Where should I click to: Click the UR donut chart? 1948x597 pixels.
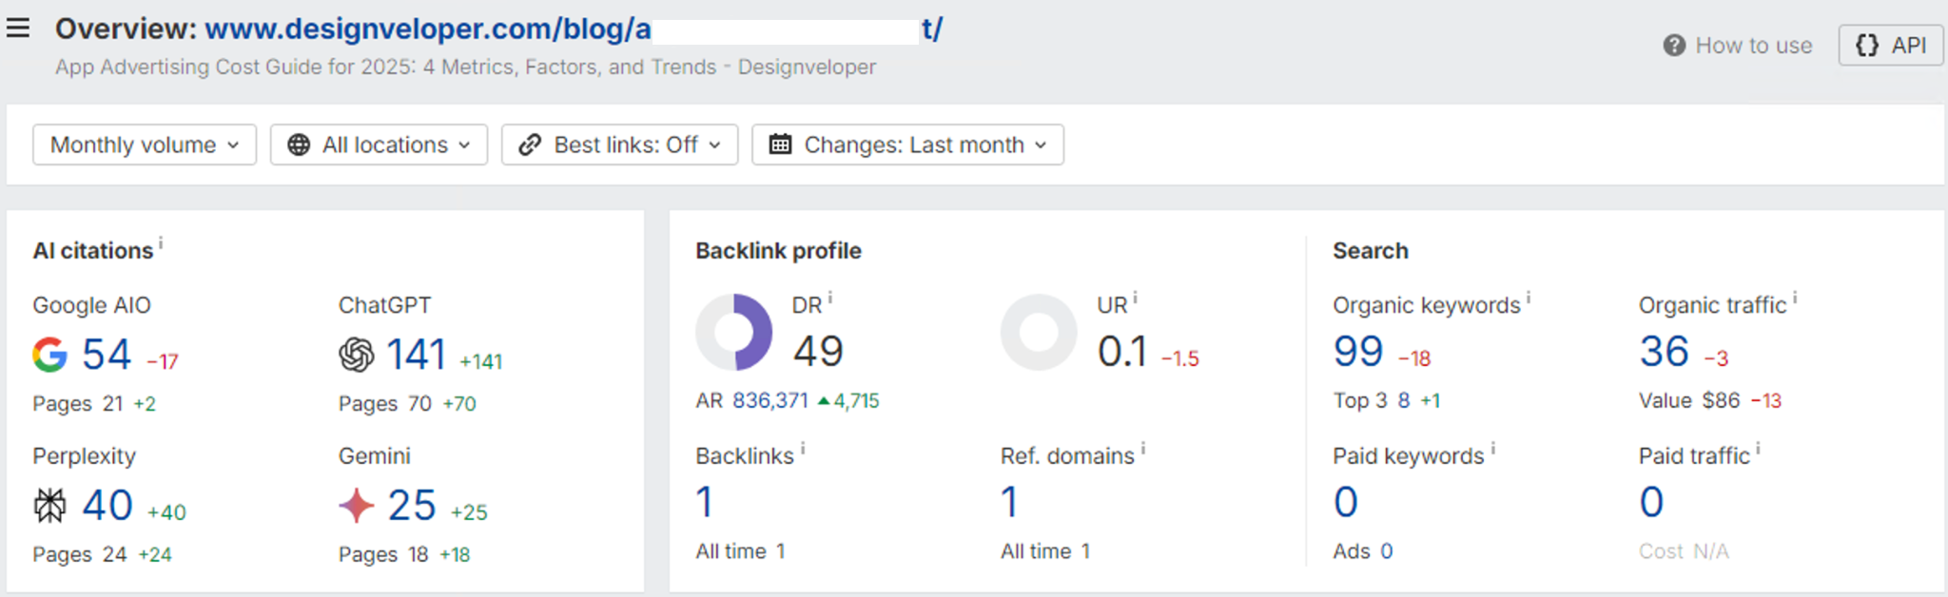pos(1039,332)
